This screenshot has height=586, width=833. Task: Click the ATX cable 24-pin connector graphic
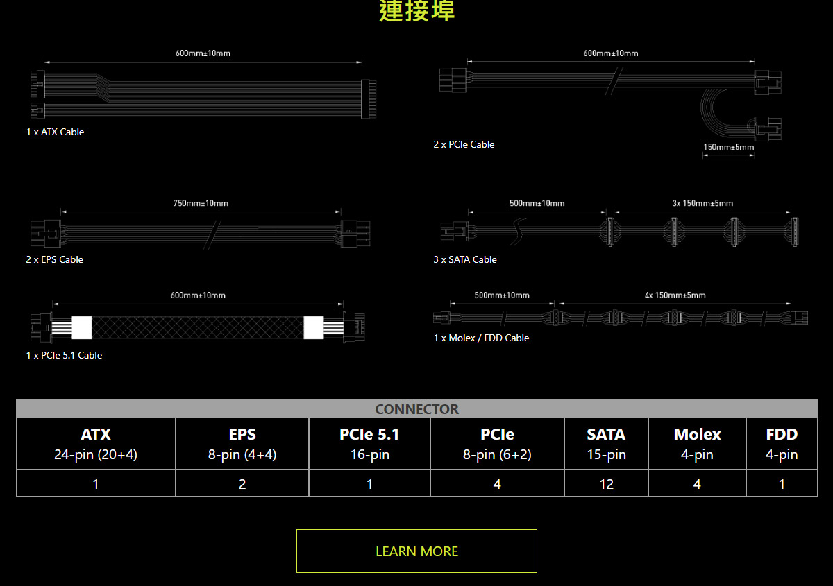tap(370, 97)
